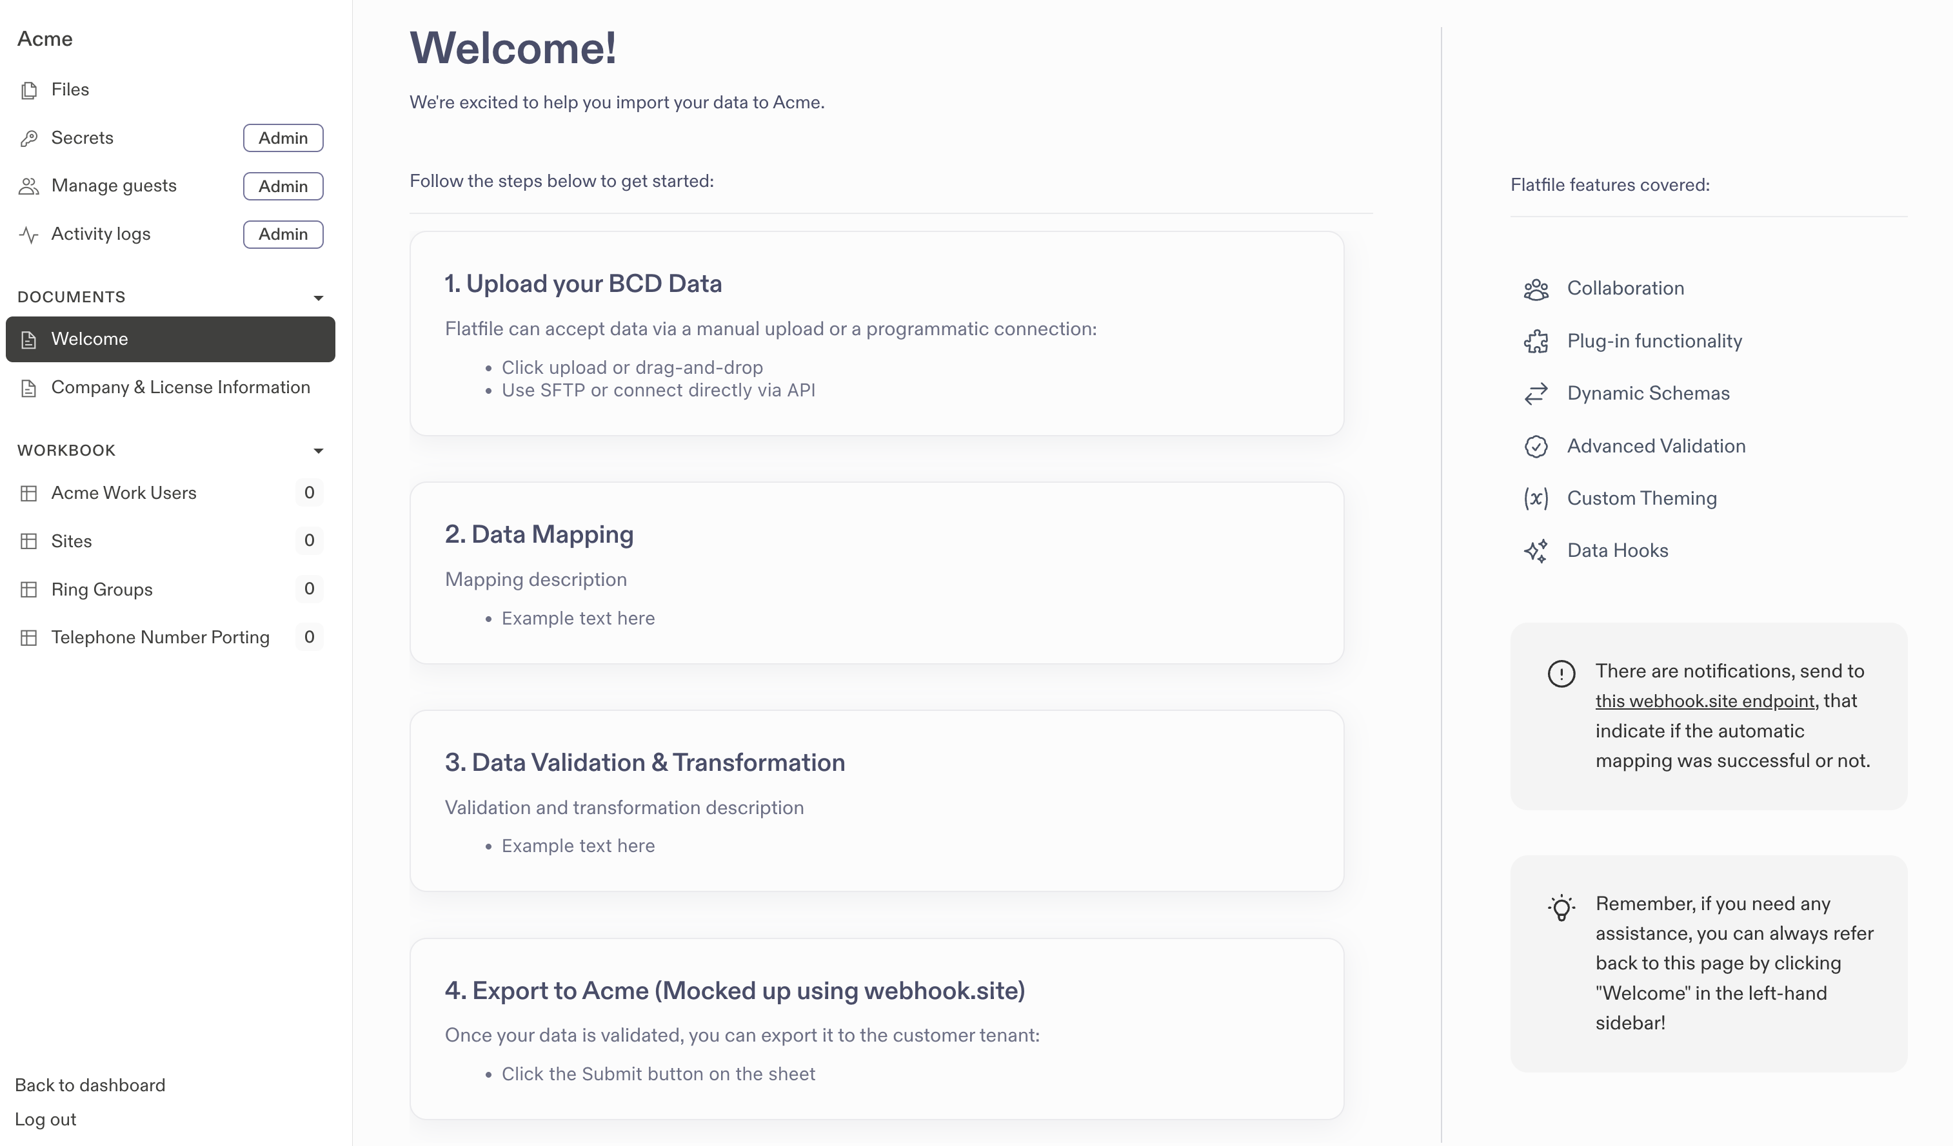The image size is (1953, 1146).
Task: Click the Telephone Number Porting table icon
Action: [x=28, y=637]
